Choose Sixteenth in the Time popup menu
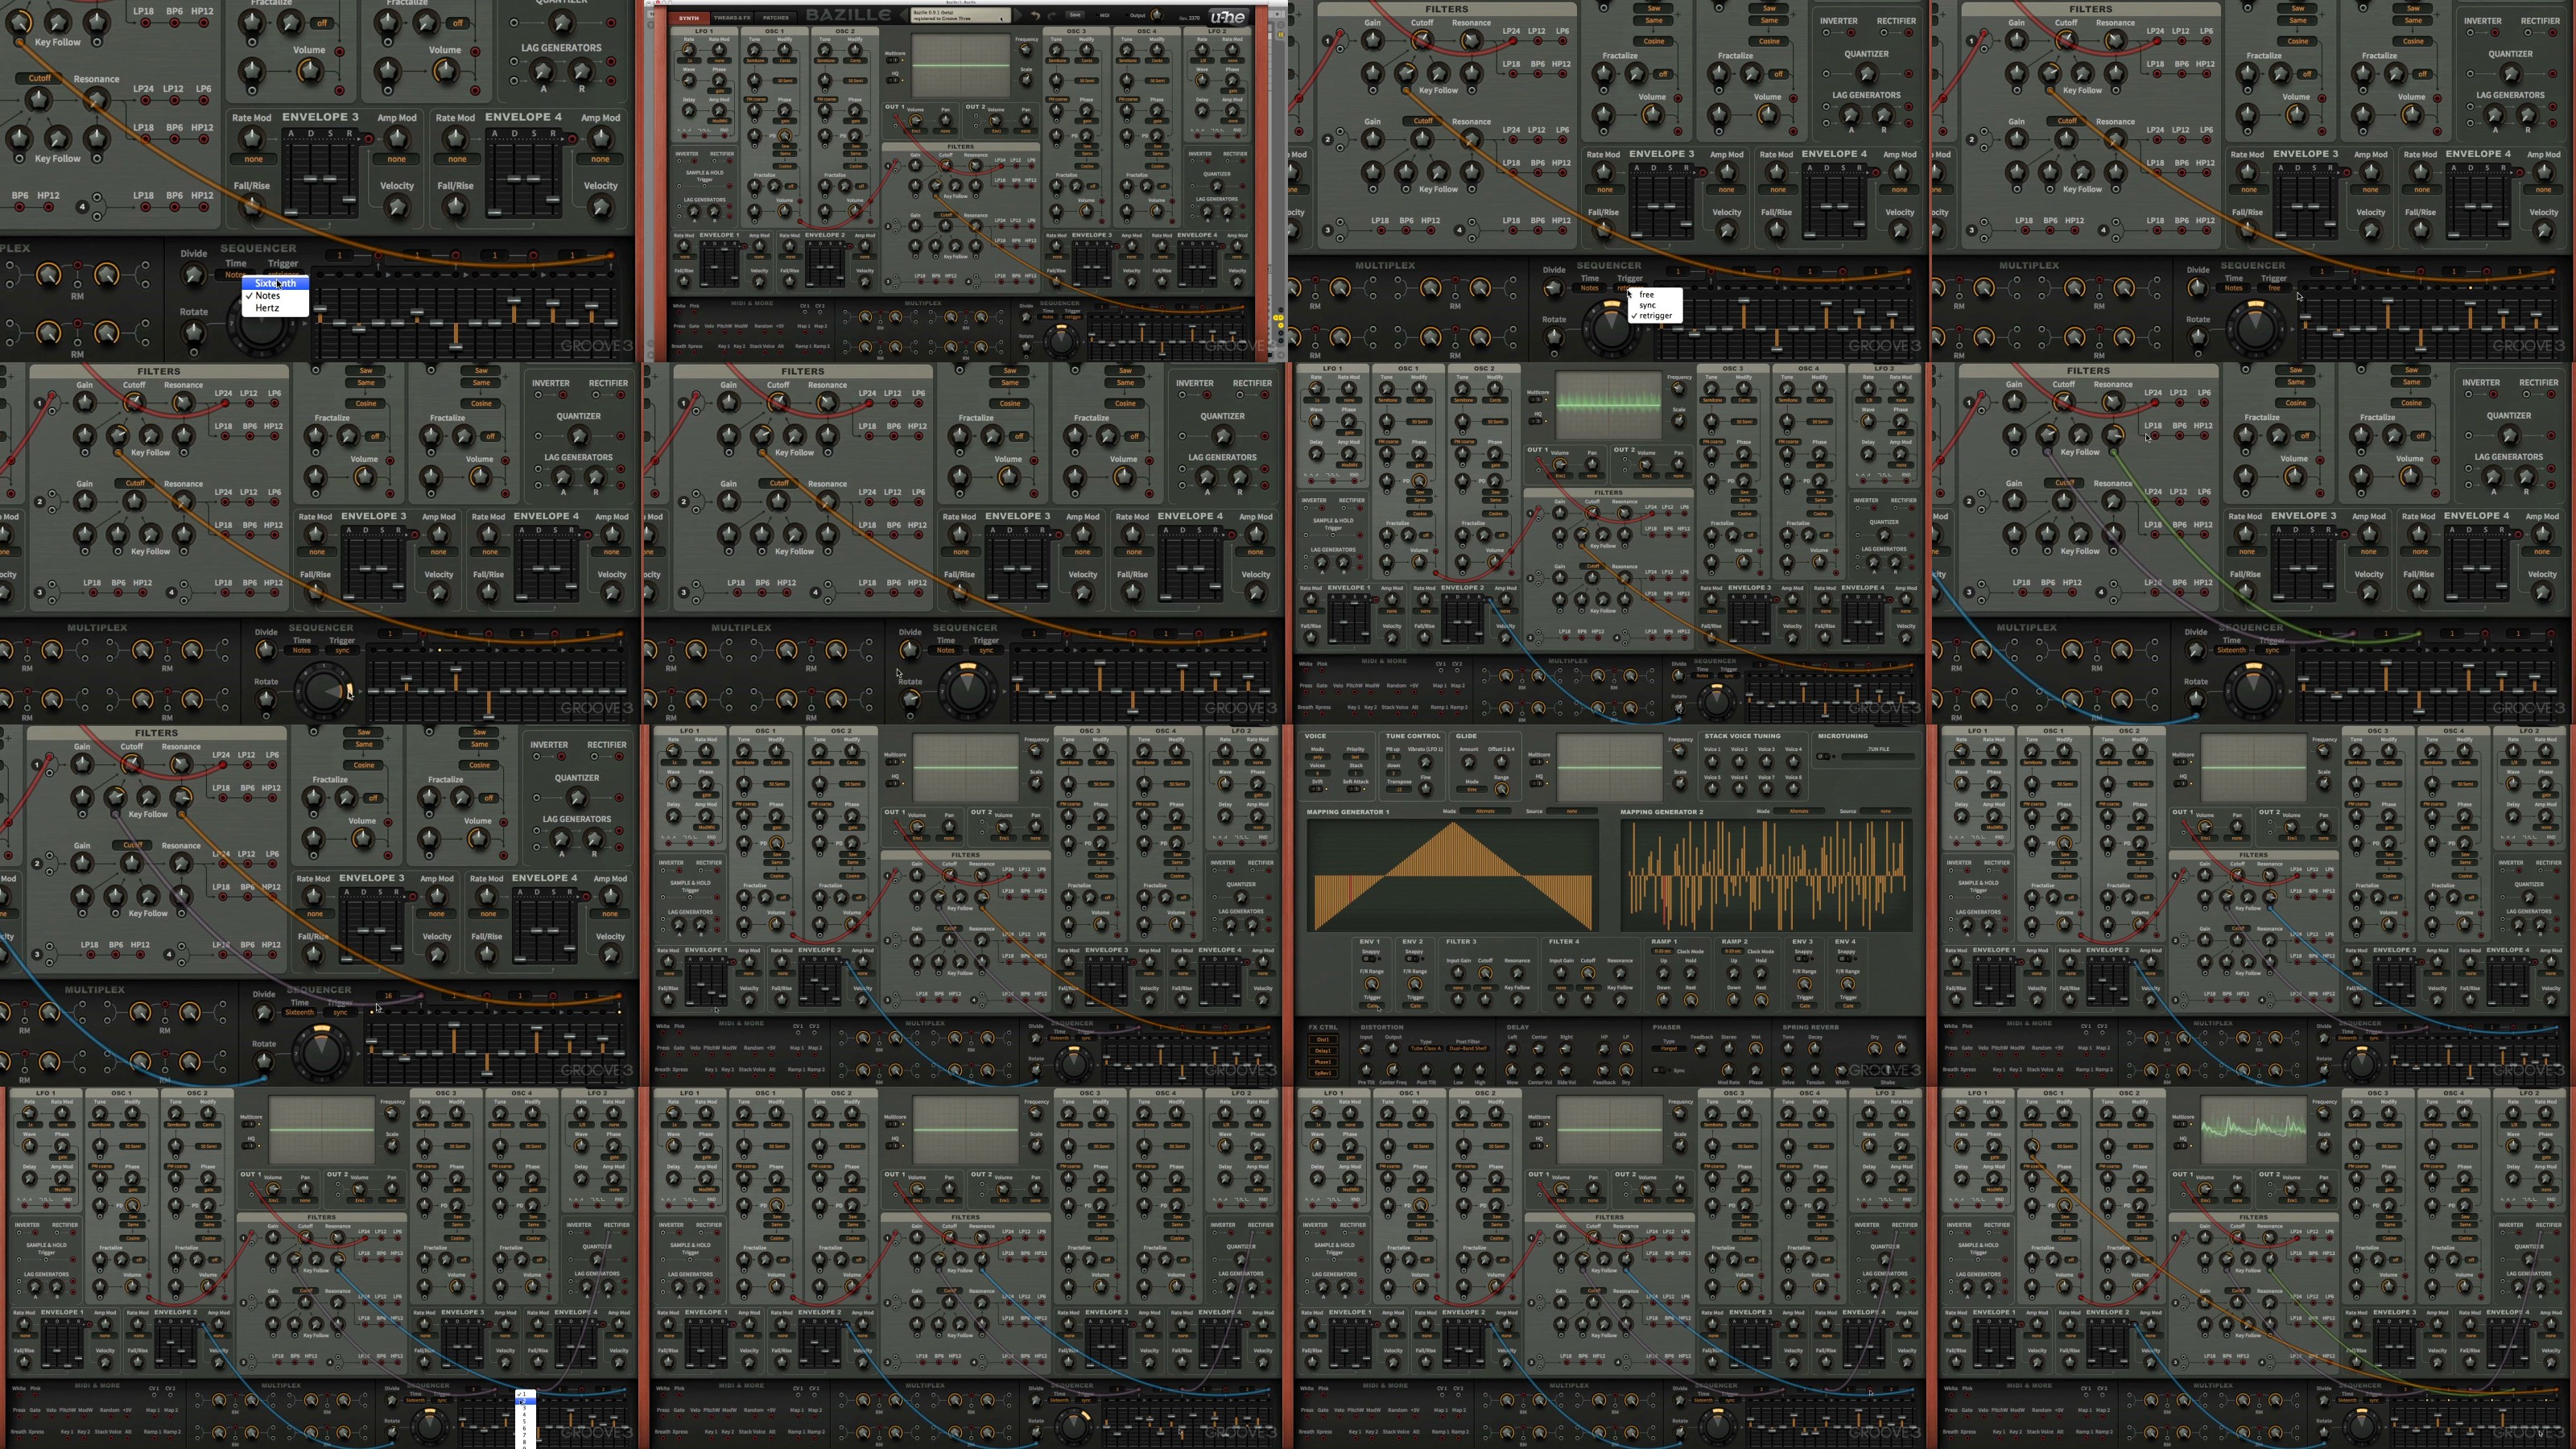 (x=275, y=283)
